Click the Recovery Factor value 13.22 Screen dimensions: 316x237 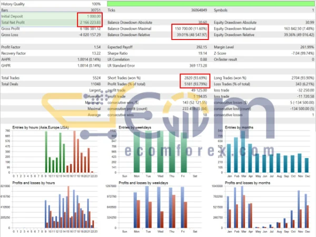point(96,53)
